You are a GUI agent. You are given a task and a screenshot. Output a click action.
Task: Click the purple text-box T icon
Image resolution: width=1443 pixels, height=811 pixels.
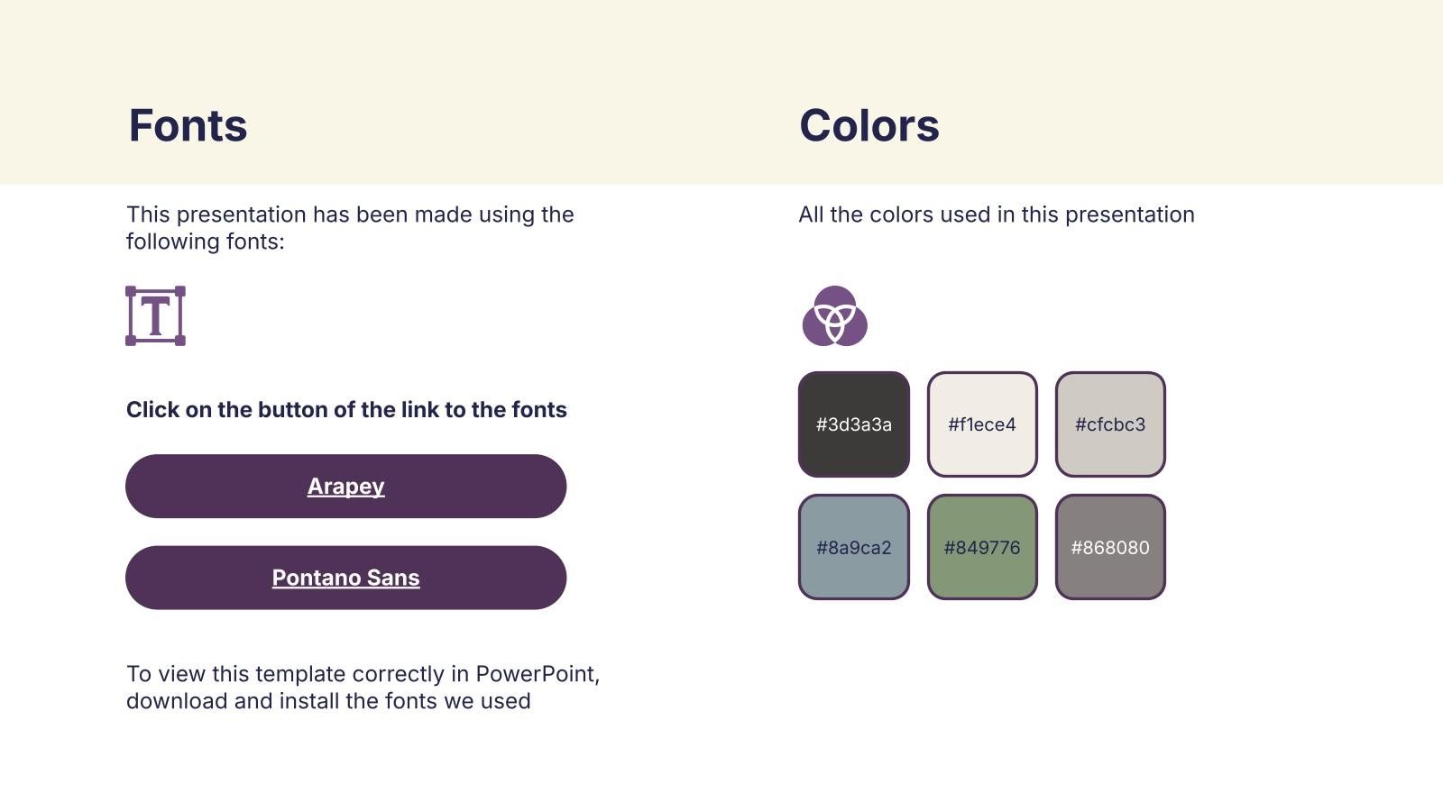[155, 316]
